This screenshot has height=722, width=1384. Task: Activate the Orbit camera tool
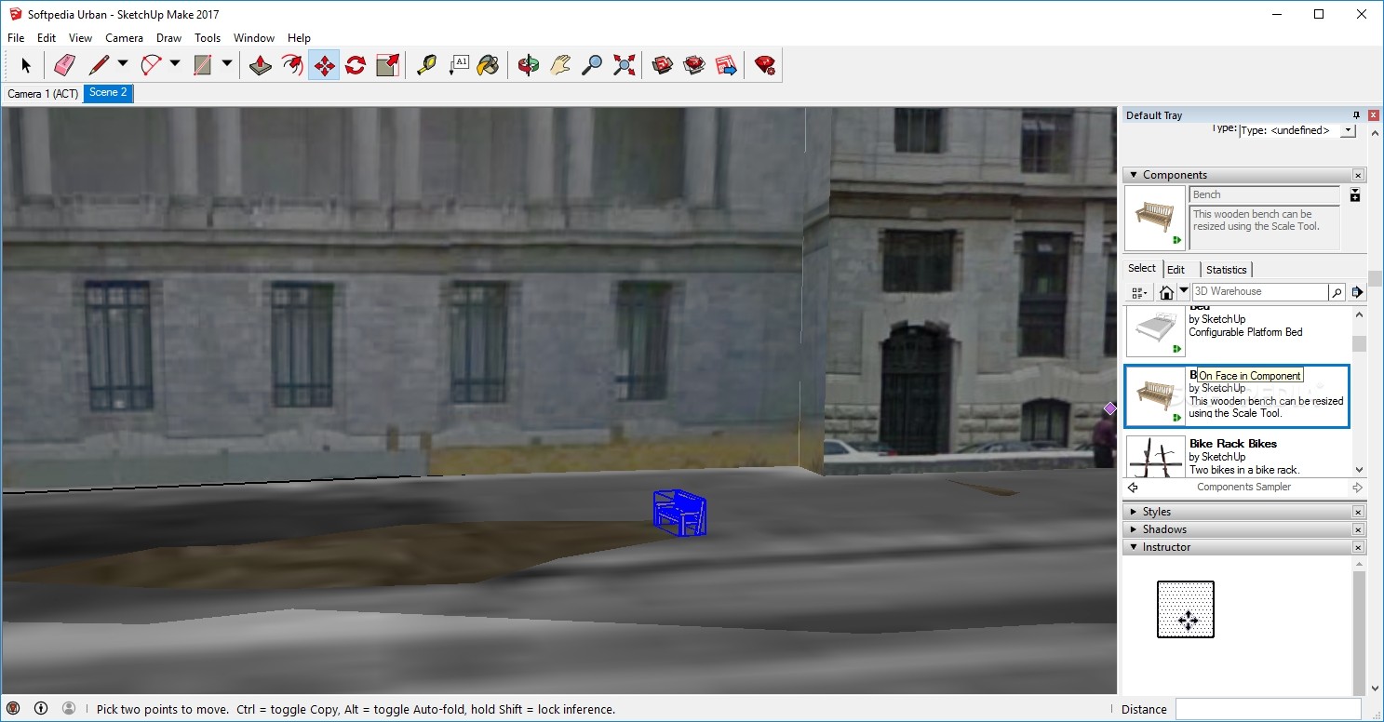529,65
